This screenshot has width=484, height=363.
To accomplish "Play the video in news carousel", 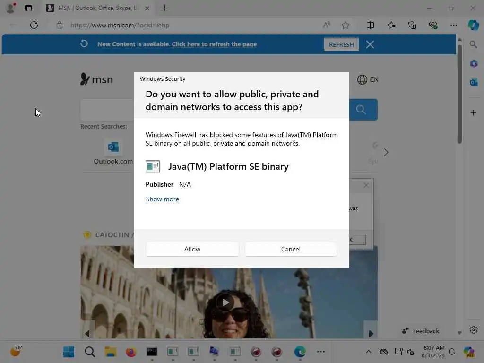I will [x=225, y=302].
